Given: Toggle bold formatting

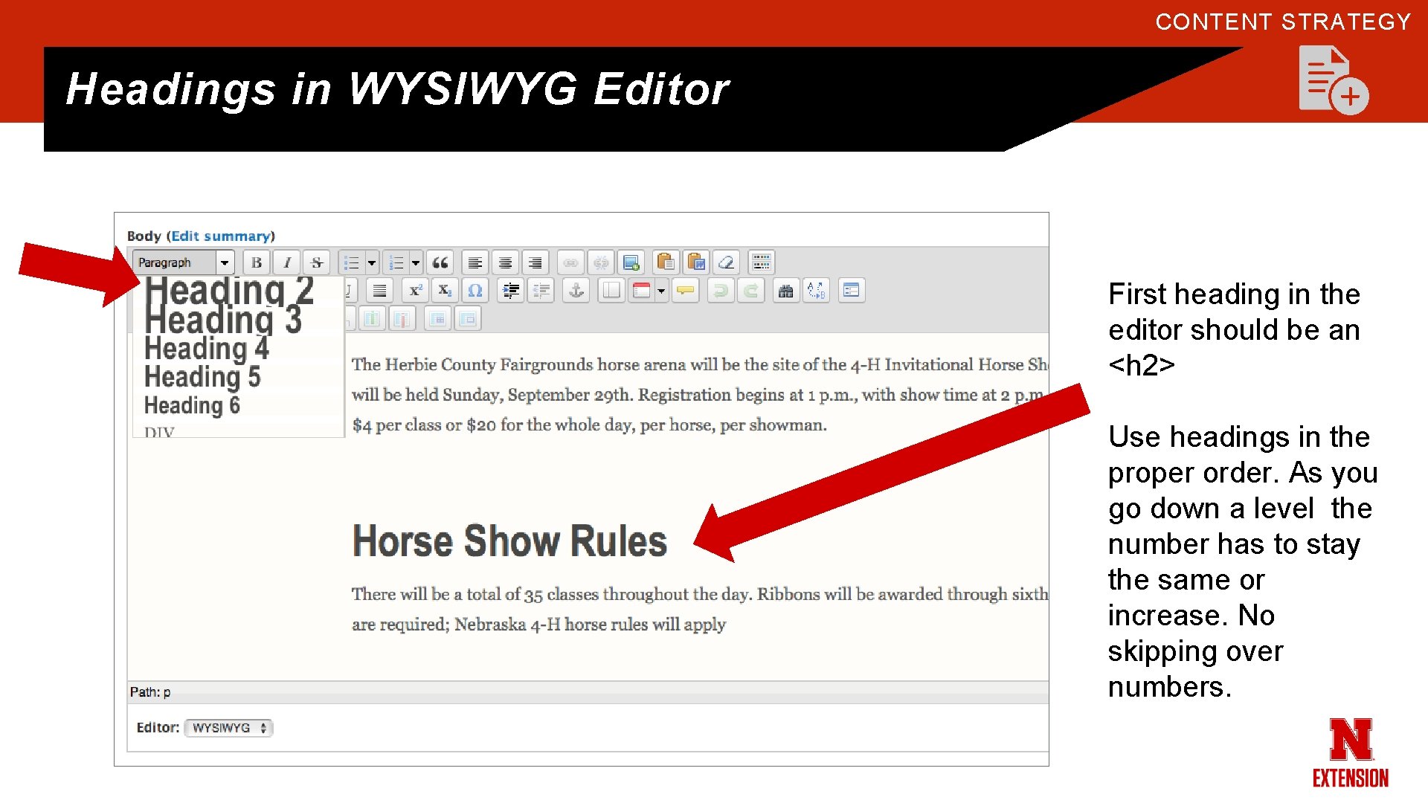Looking at the screenshot, I should (257, 262).
